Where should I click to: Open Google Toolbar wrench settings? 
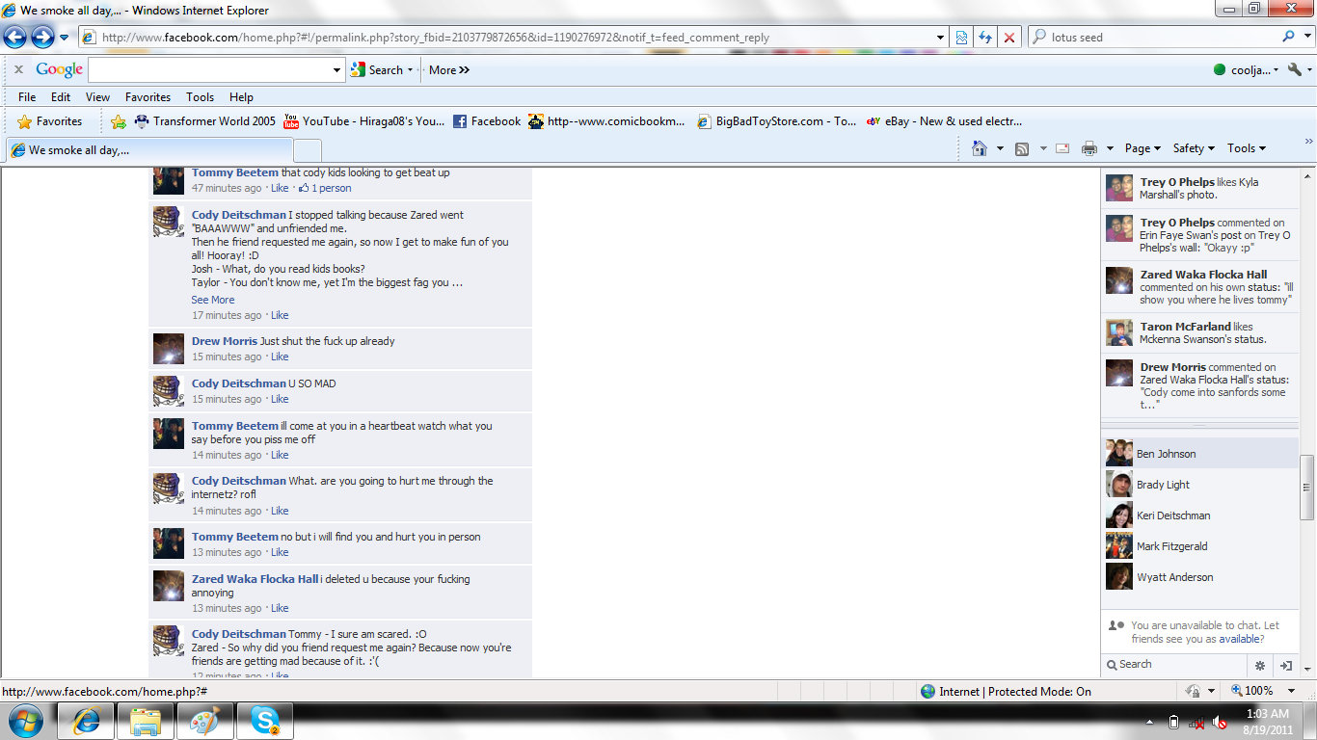(x=1295, y=69)
